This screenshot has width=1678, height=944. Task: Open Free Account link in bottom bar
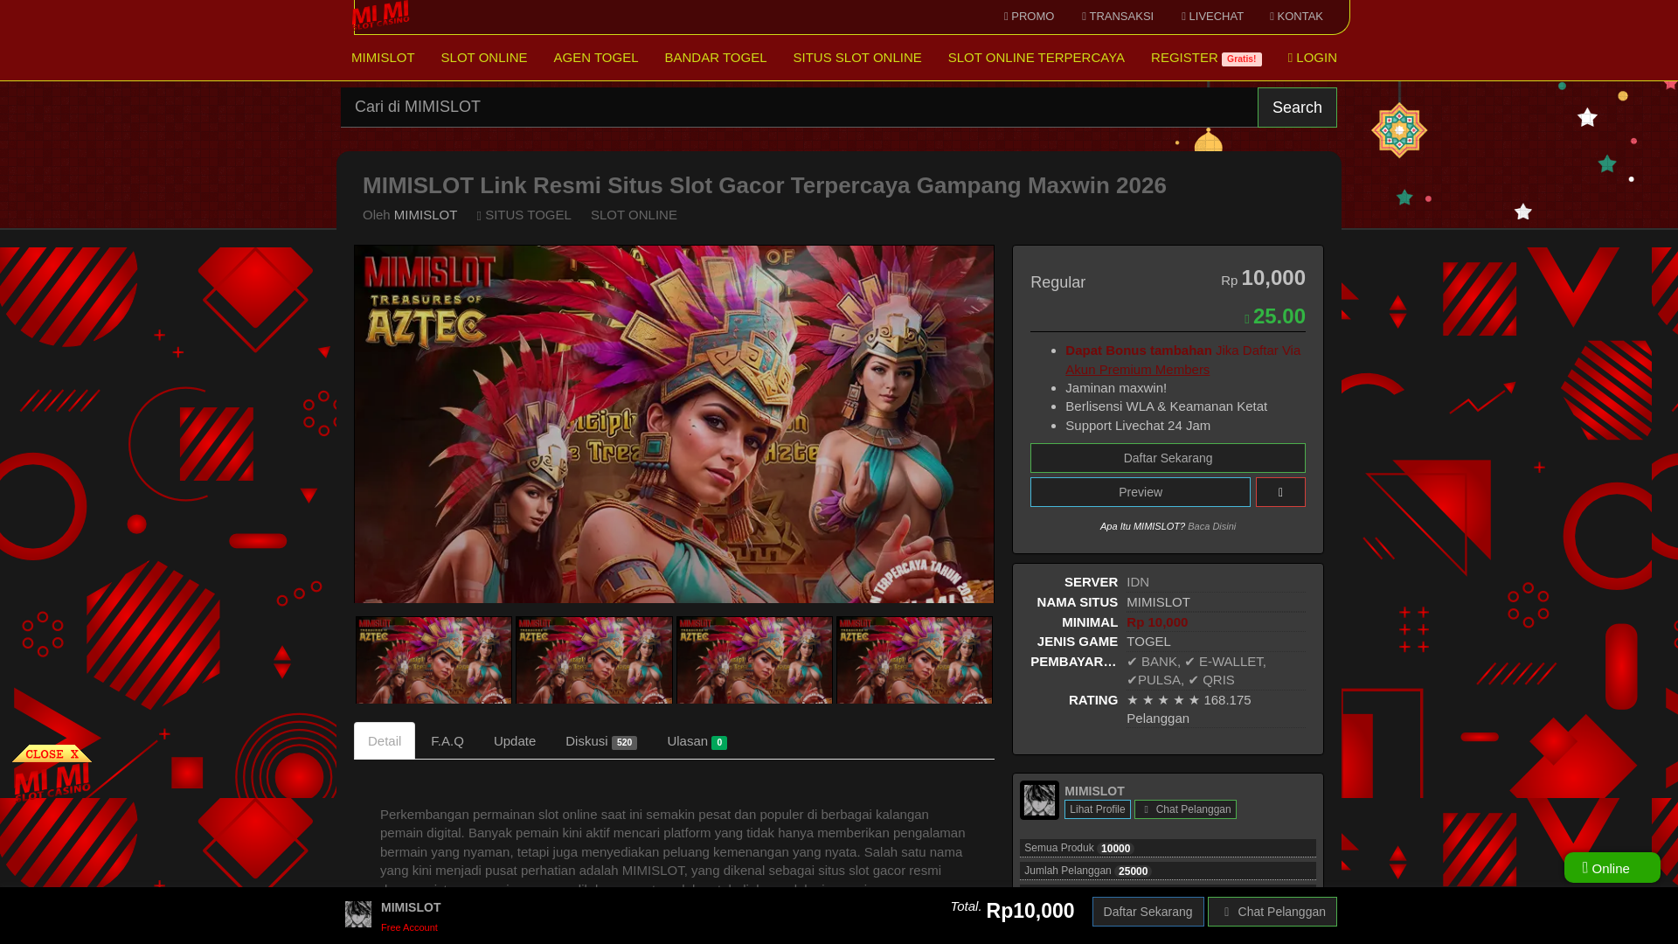409,928
